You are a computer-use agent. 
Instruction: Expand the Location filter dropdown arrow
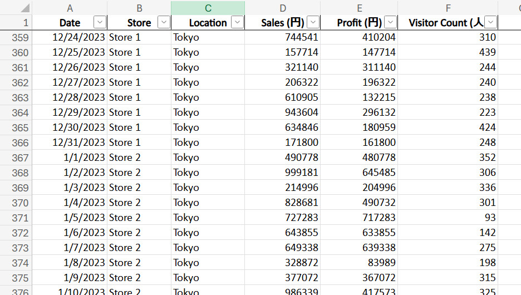click(237, 22)
